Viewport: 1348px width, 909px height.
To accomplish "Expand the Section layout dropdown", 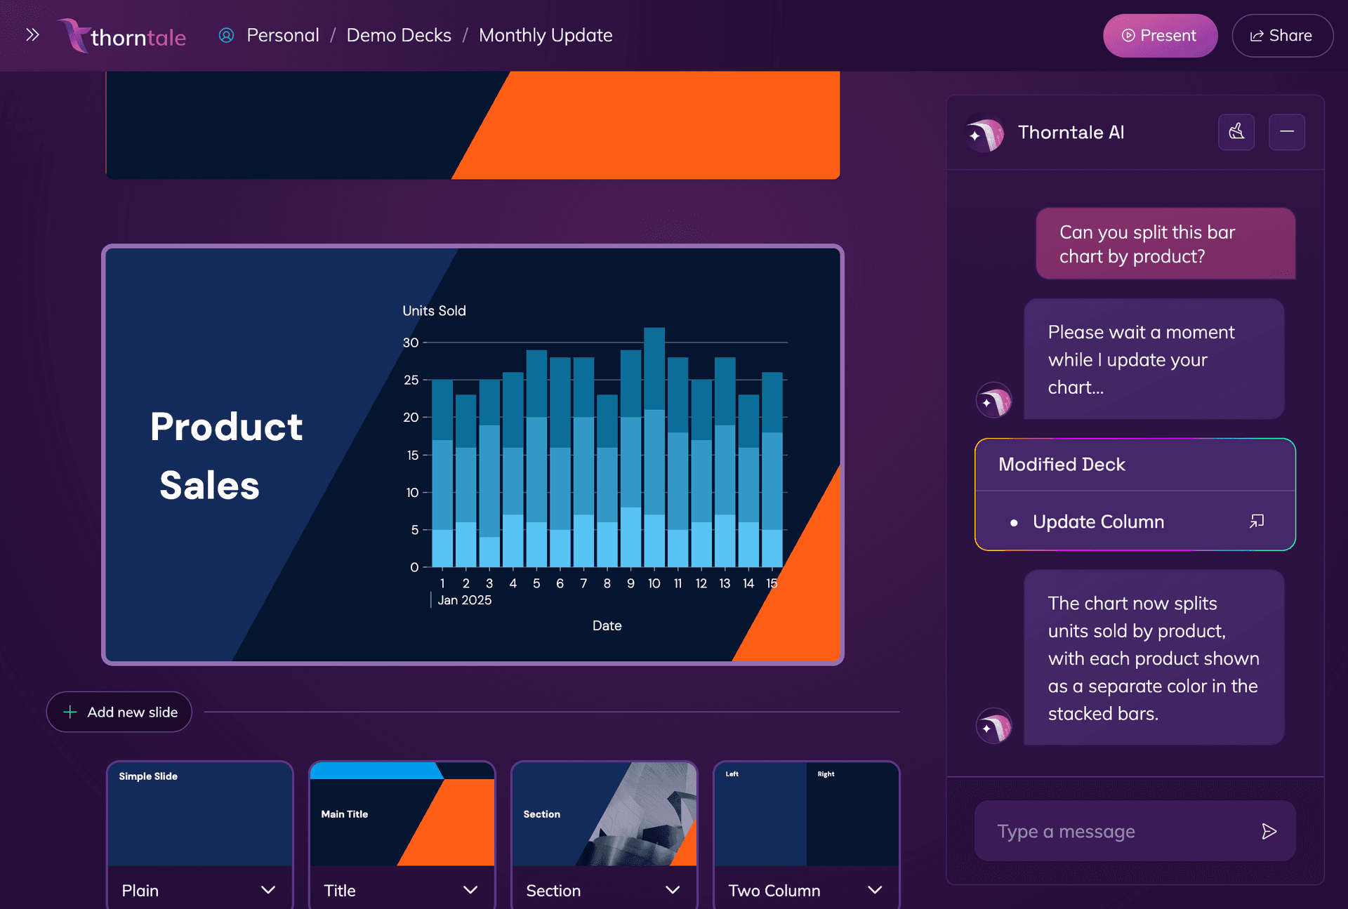I will [672, 889].
